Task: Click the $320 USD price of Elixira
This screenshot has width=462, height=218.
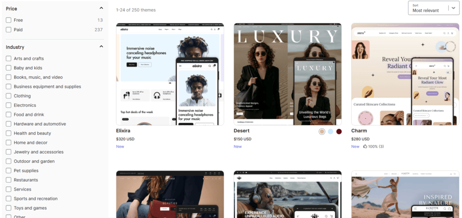Action: (x=125, y=139)
